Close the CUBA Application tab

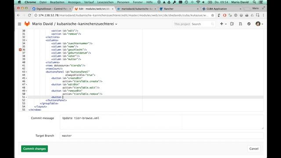pos(240,9)
